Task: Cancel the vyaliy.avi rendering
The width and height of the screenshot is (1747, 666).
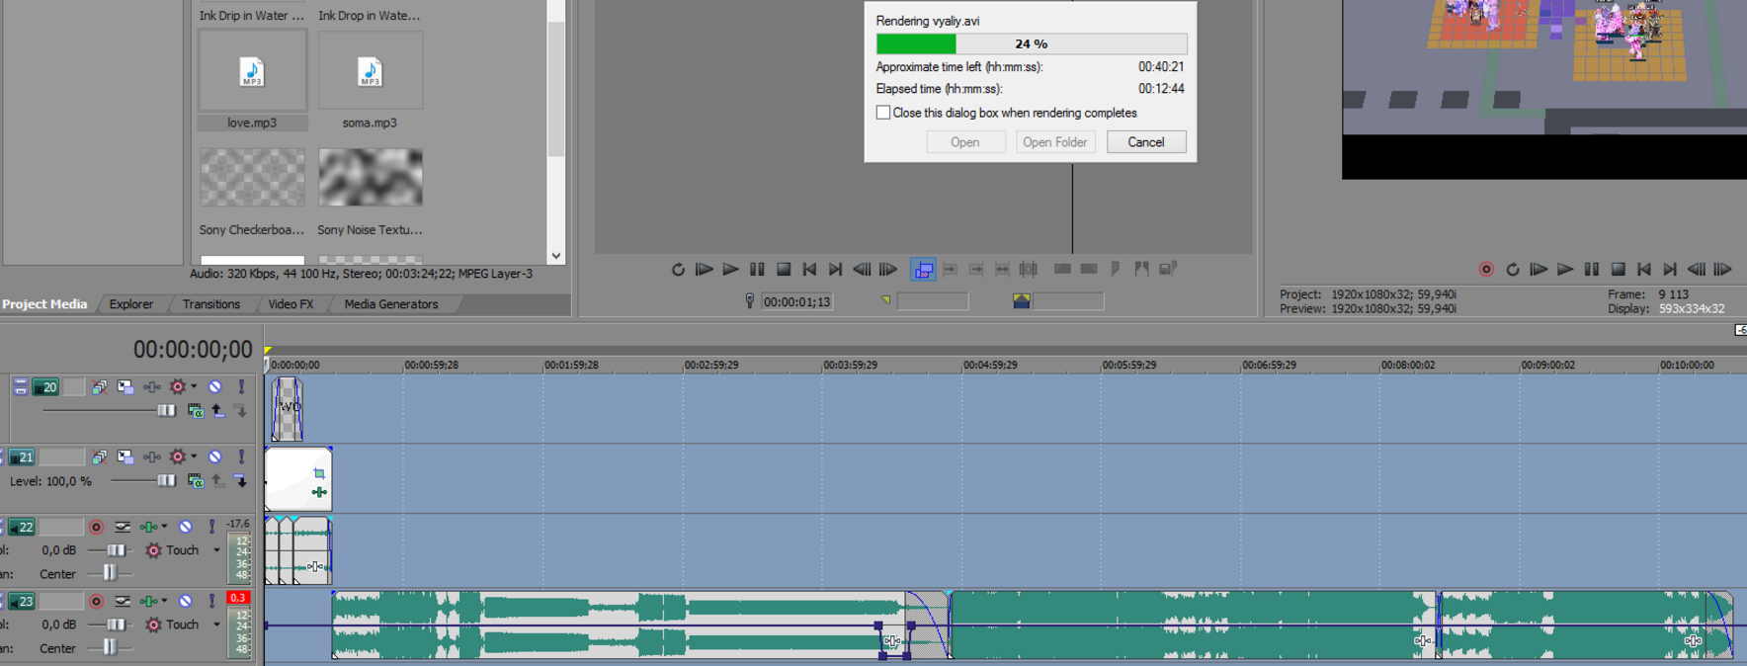Action: [1145, 142]
